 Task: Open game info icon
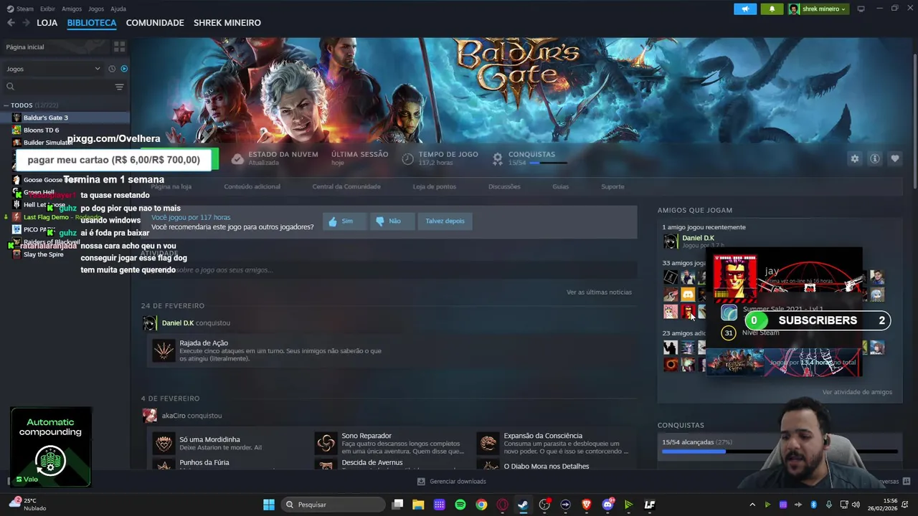tap(875, 158)
